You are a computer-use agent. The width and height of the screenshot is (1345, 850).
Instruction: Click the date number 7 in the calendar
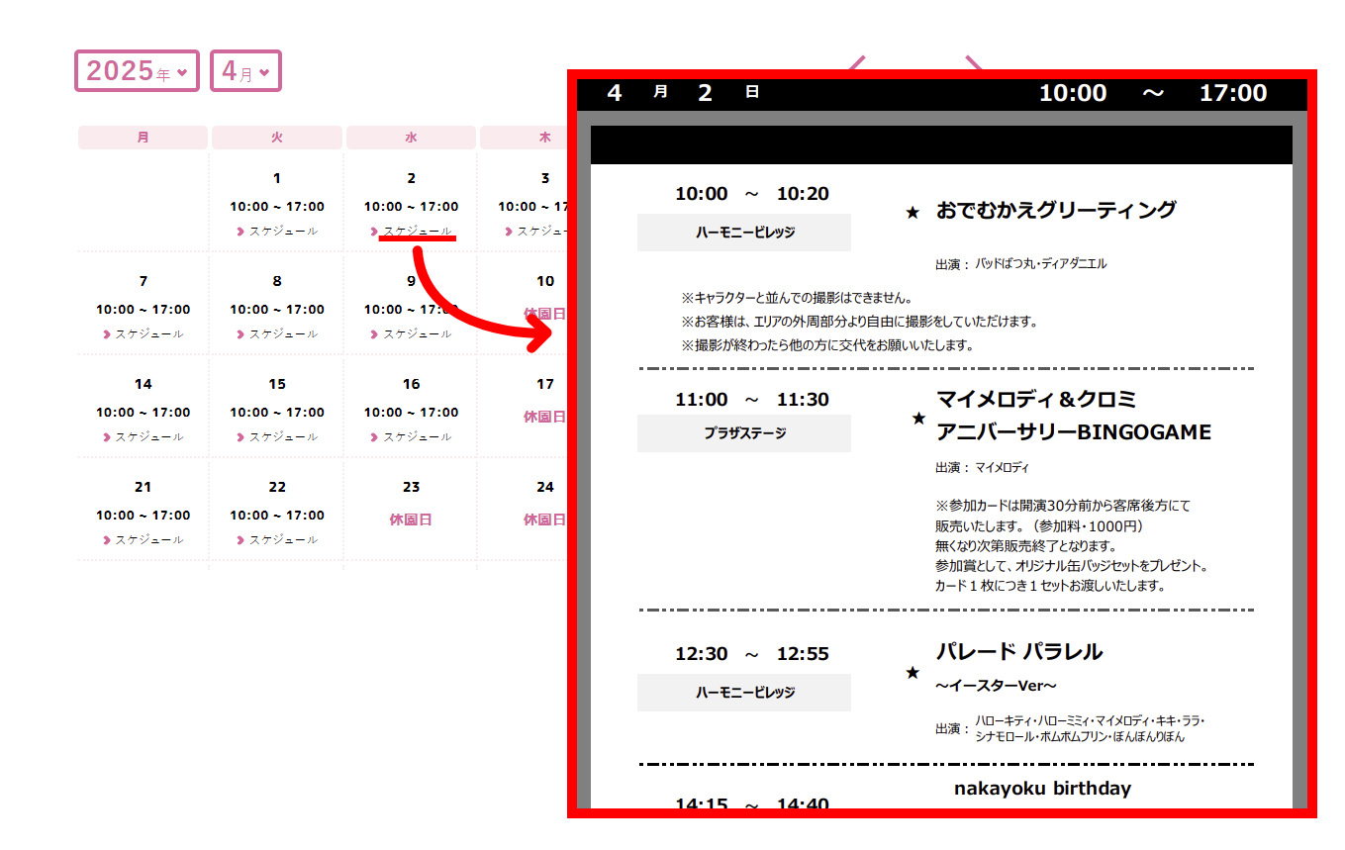[144, 281]
